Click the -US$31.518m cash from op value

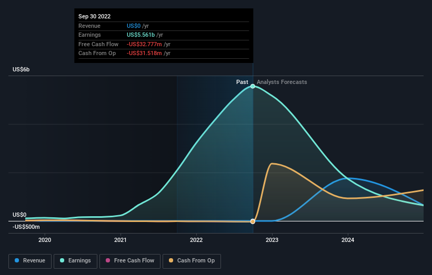click(x=144, y=54)
